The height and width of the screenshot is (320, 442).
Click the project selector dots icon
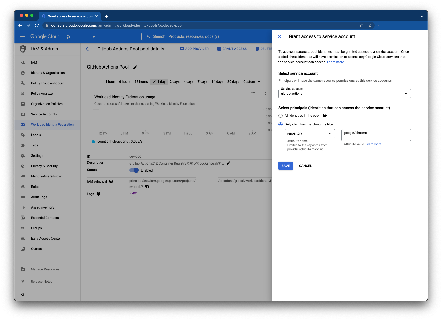pos(68,37)
